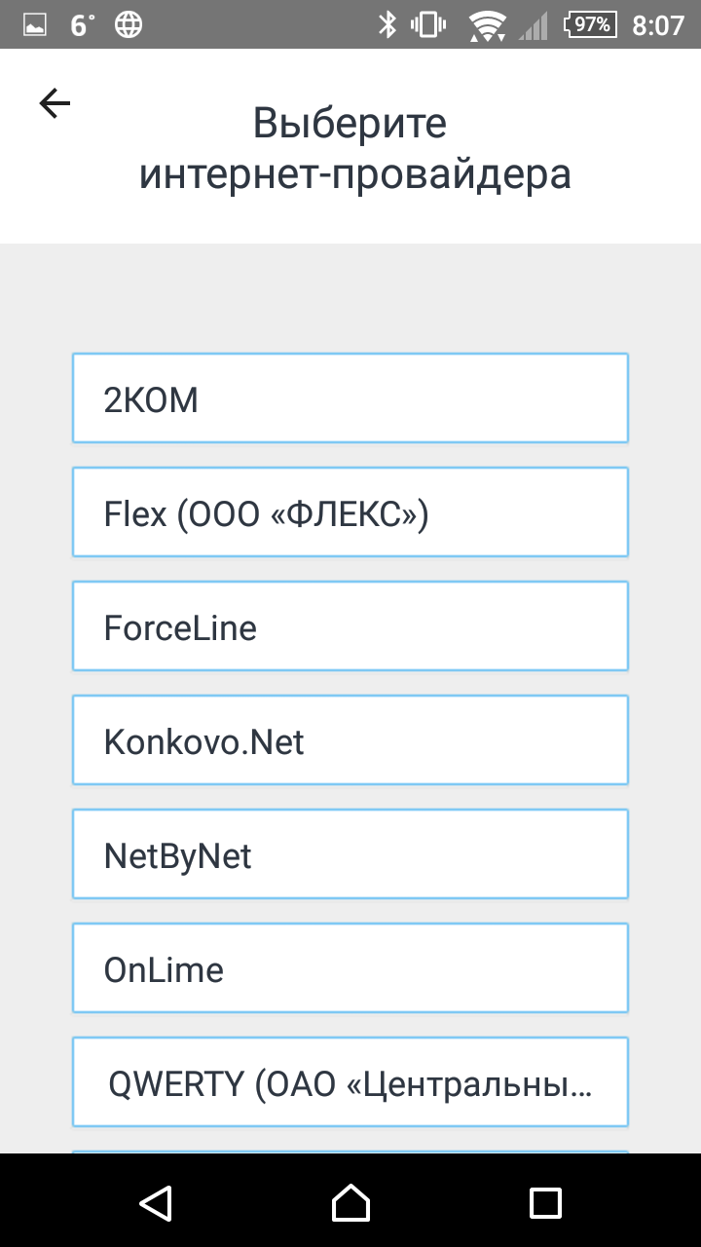701x1247 pixels.
Task: Tap the picture notification icon
Action: [x=34, y=26]
